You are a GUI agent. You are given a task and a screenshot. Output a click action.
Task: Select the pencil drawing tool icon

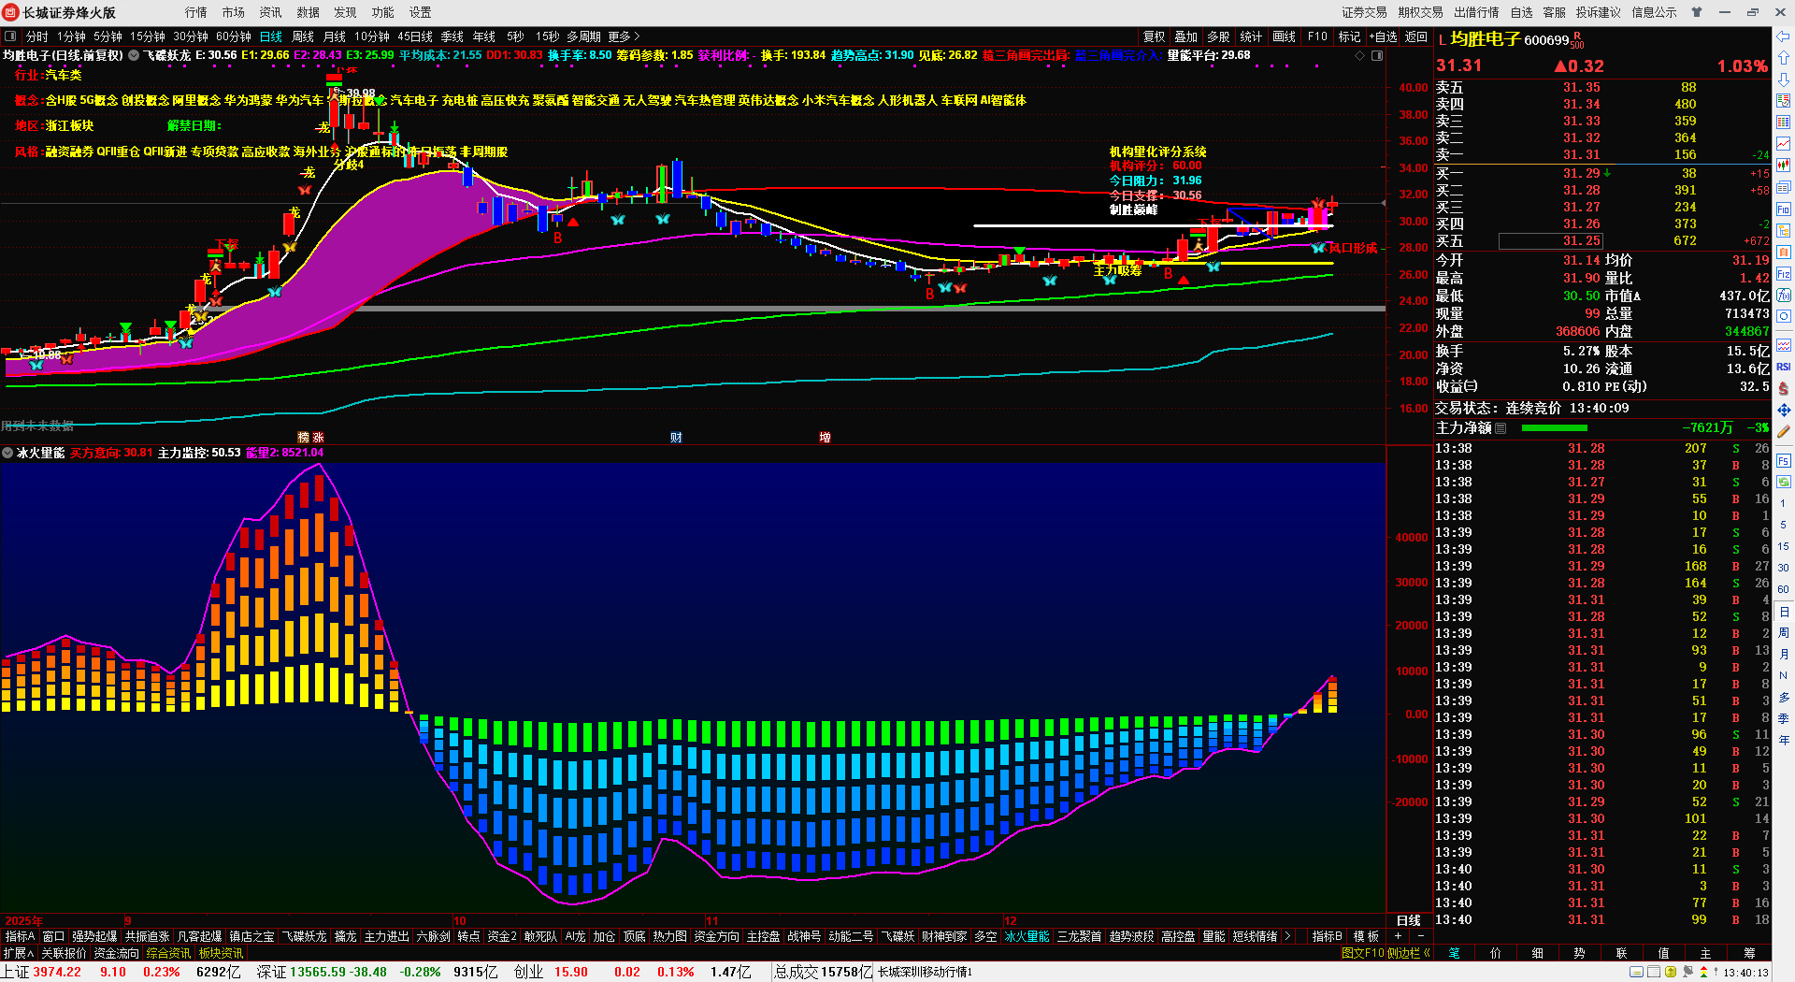tap(1784, 432)
